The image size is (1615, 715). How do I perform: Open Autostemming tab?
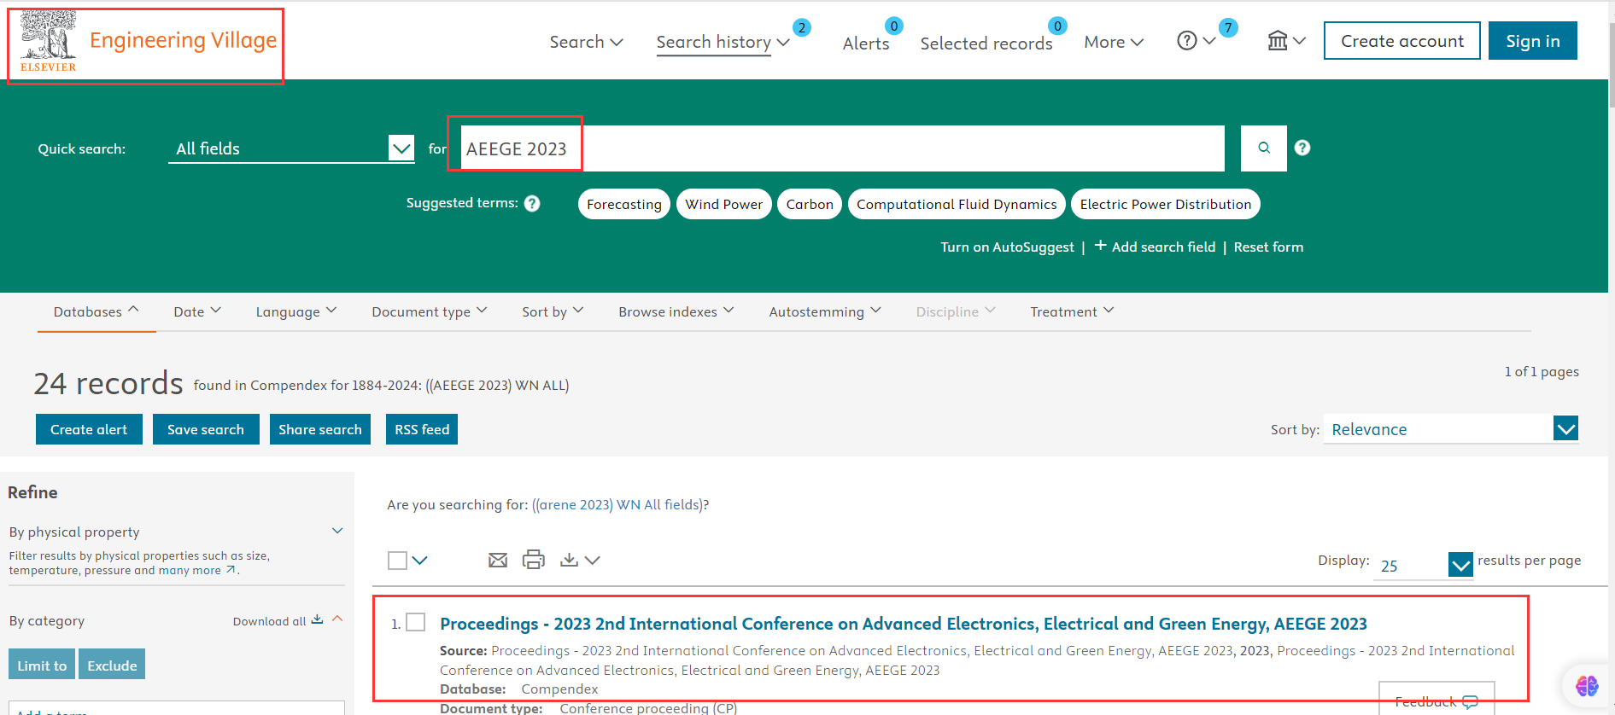click(825, 311)
